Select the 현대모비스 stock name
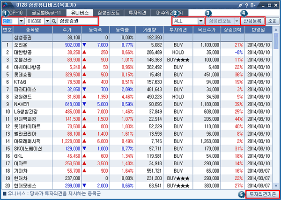Screen dimensions: 281x200 [25, 185]
